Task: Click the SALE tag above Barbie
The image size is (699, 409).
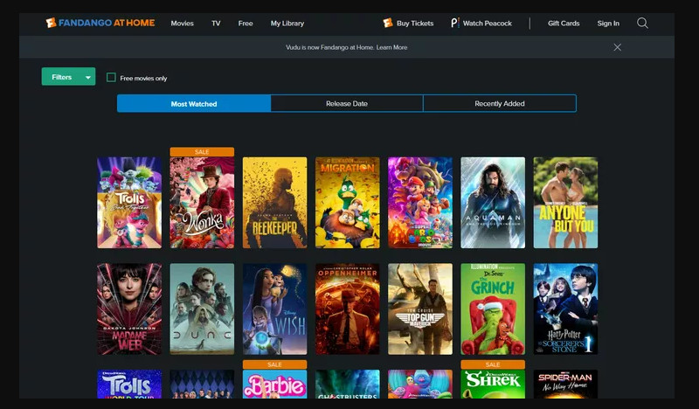Action: [x=274, y=364]
